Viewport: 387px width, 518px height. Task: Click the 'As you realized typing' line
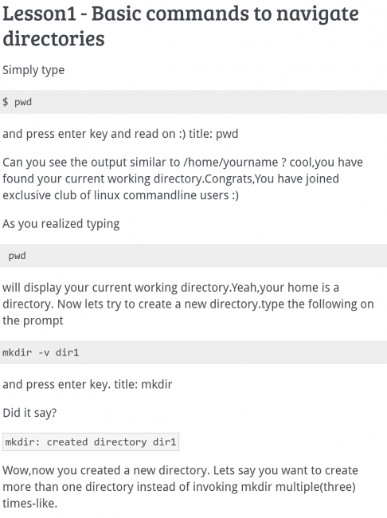click(61, 224)
